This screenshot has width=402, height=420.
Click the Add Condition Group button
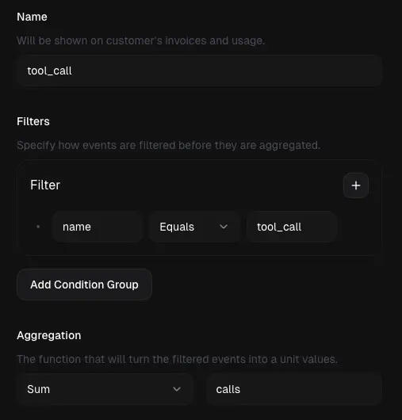84,284
